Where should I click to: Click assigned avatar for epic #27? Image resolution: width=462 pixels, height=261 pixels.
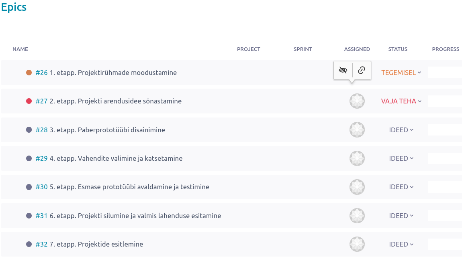[x=357, y=101]
